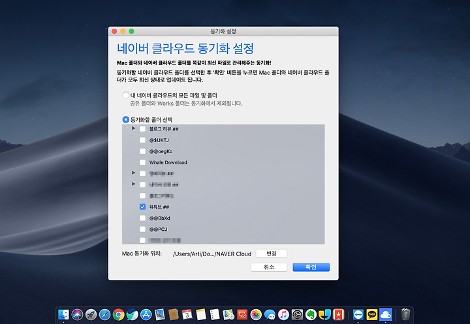Launch Siri from the Dock
470x324 pixels.
(x=77, y=315)
